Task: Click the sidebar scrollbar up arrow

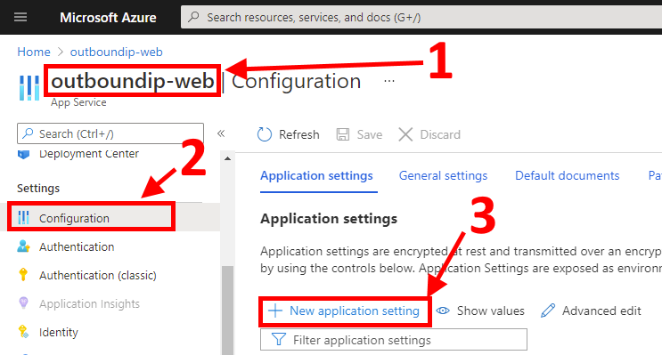Action: 227,159
